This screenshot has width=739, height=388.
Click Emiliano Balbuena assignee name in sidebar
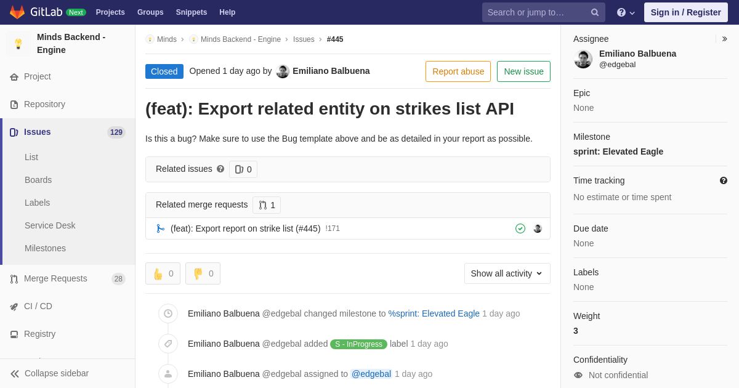(637, 54)
